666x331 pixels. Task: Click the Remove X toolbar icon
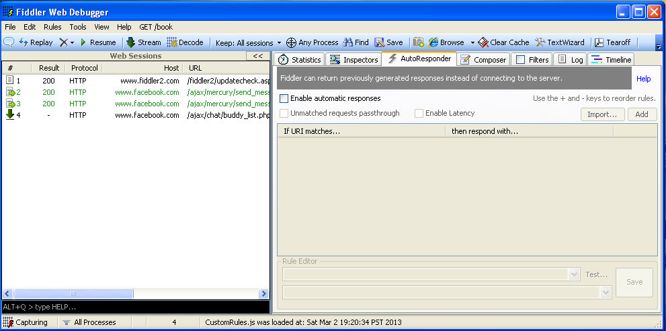[x=63, y=42]
